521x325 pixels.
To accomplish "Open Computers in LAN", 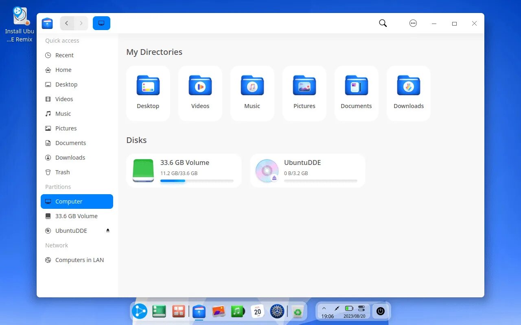I will [x=77, y=260].
